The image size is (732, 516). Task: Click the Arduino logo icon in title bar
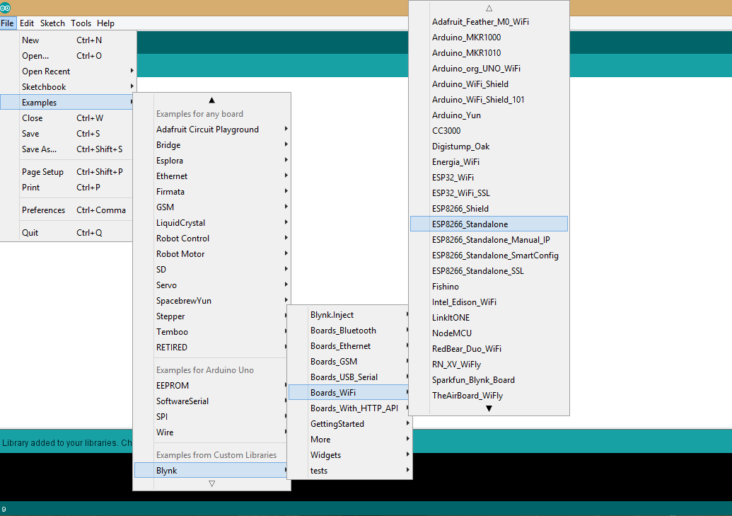(5, 8)
